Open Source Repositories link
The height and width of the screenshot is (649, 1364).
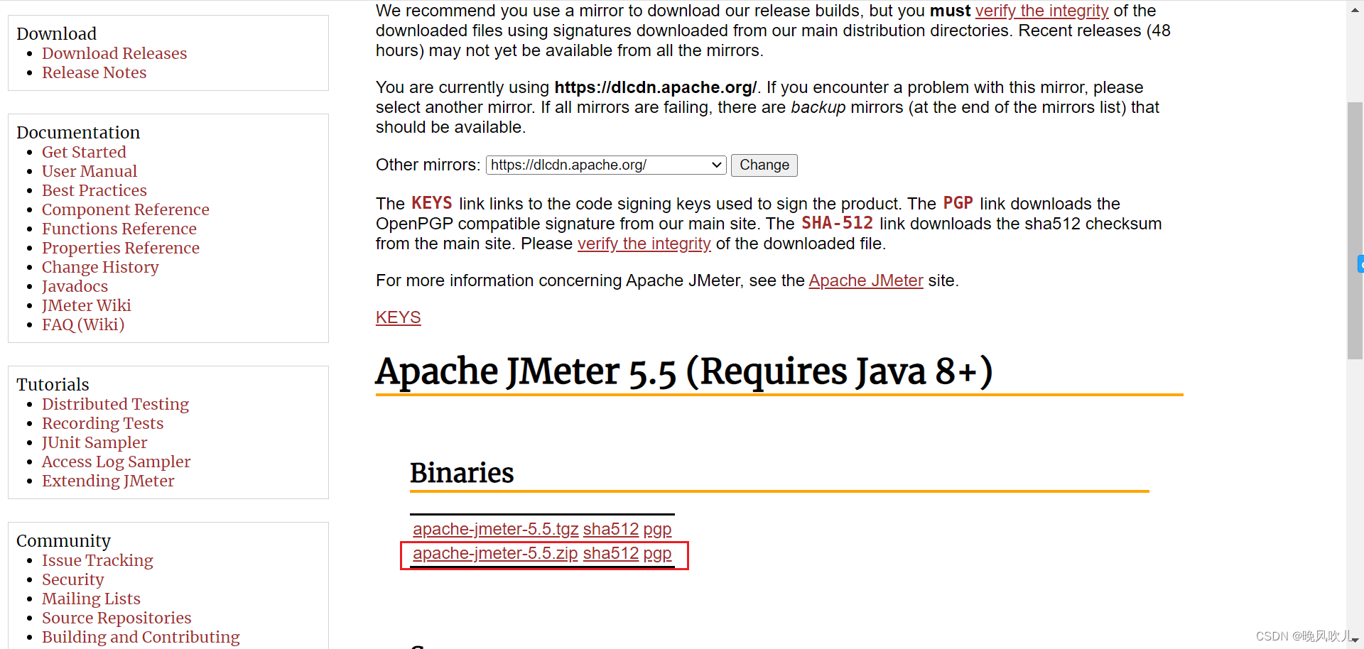[x=117, y=618]
